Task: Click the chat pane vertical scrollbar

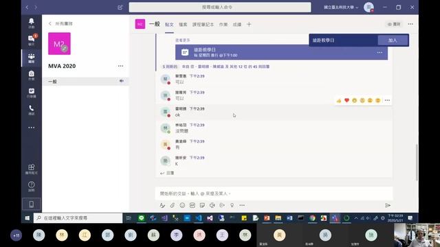Action: (417, 163)
